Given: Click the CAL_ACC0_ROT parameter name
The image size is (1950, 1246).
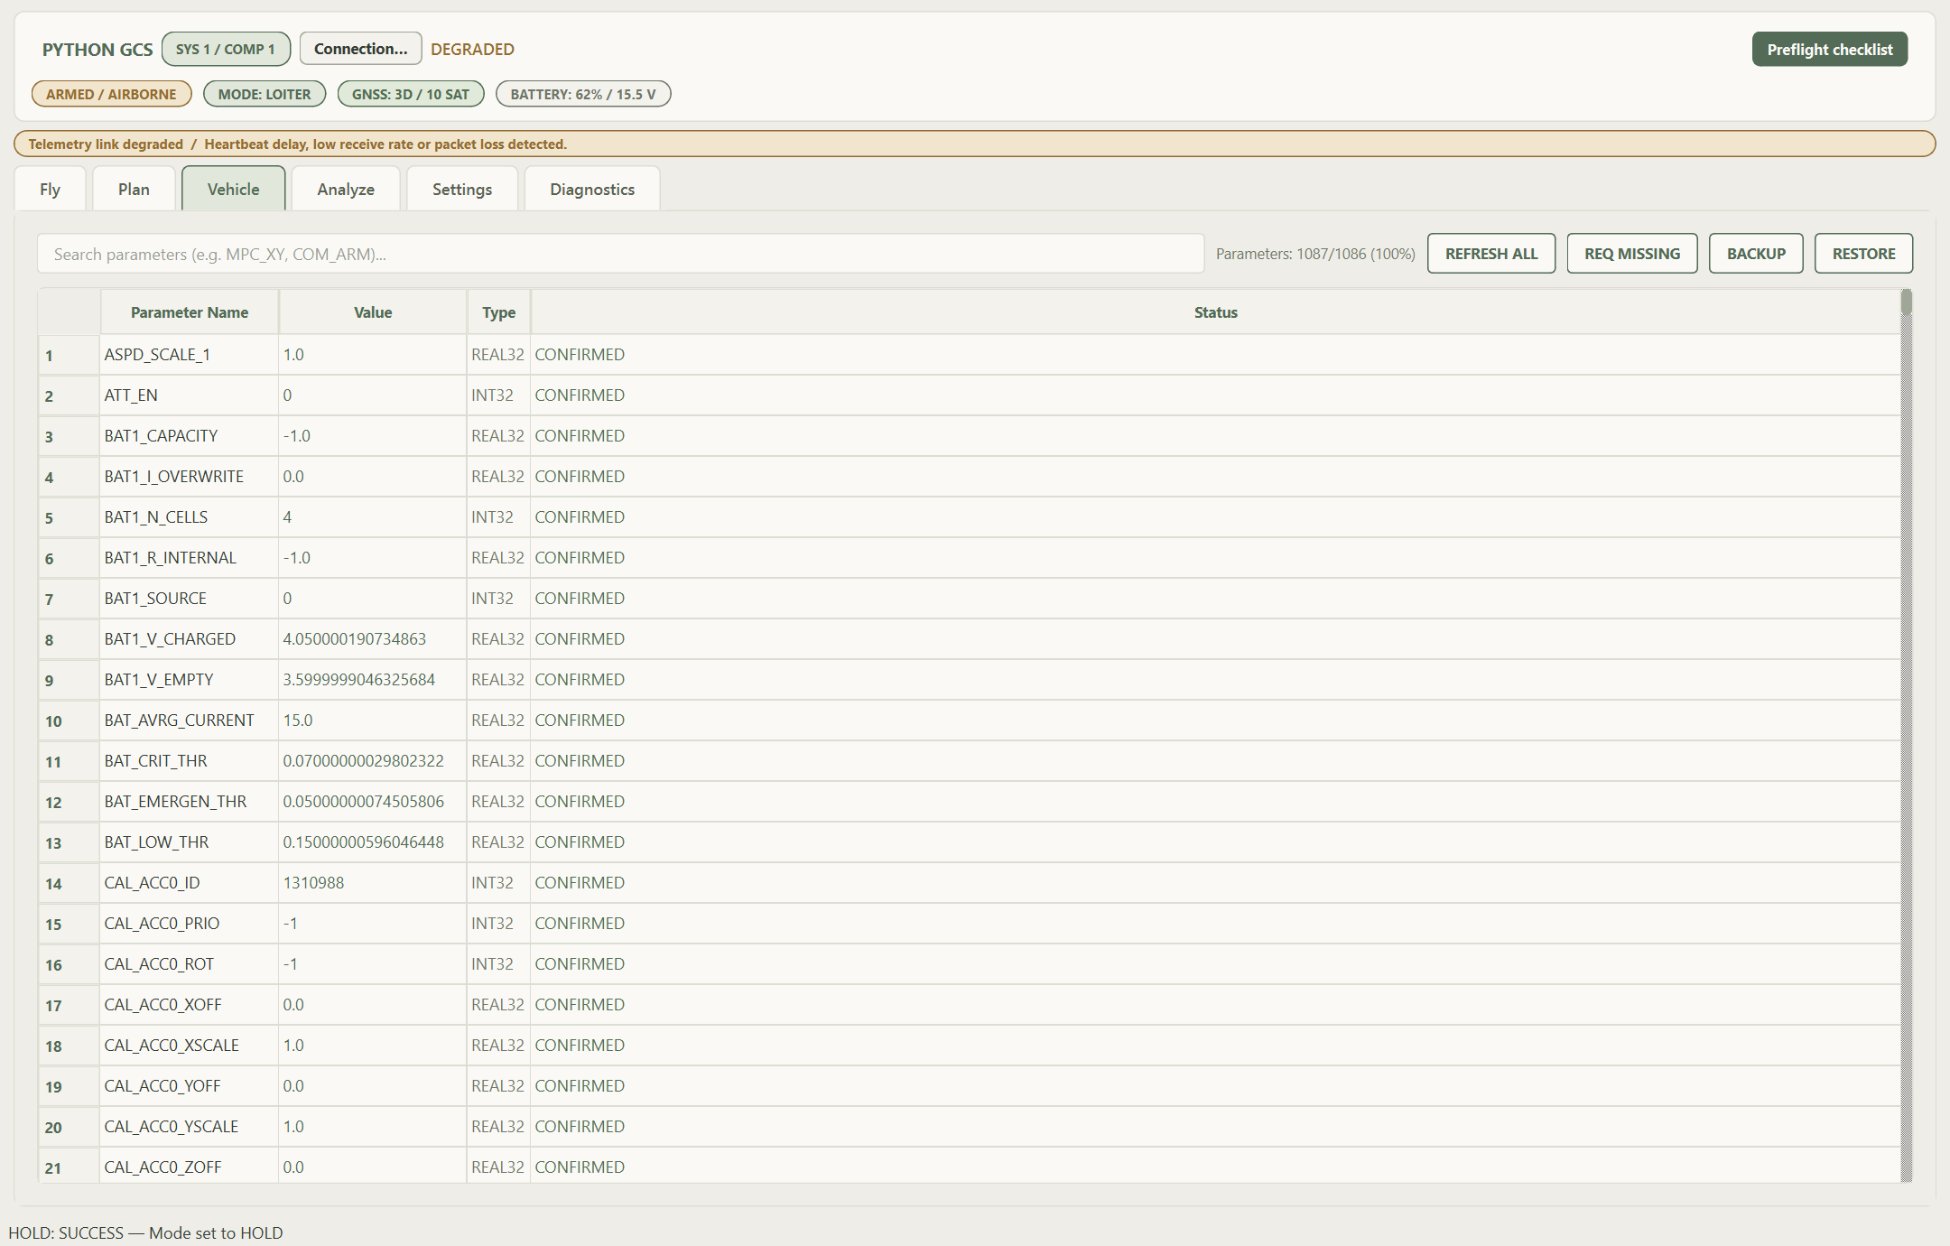Looking at the screenshot, I should click(x=159, y=964).
